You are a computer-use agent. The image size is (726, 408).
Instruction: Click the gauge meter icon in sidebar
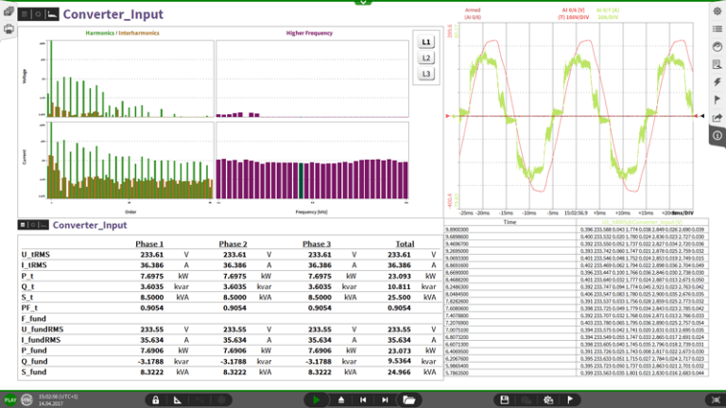coord(717,46)
